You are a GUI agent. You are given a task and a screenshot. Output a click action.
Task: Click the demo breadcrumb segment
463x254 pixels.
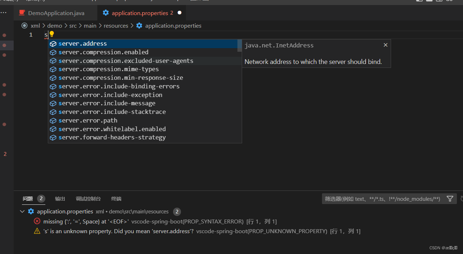click(55, 26)
